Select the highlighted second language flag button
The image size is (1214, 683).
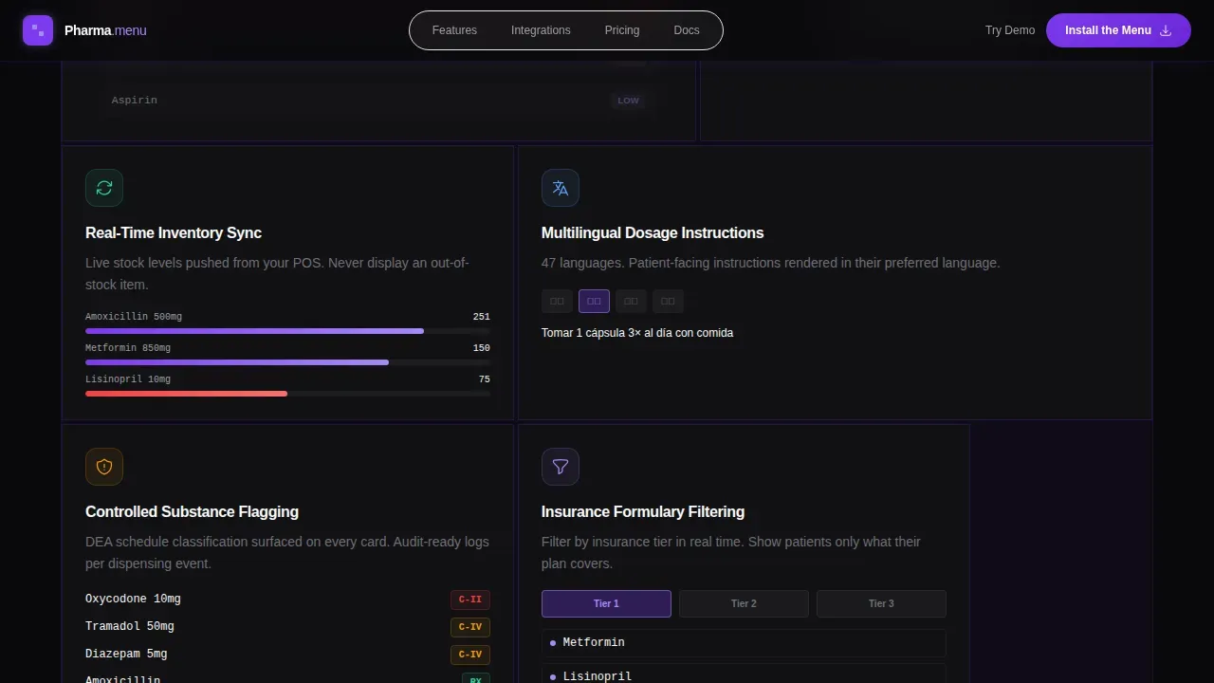pyautogui.click(x=594, y=302)
